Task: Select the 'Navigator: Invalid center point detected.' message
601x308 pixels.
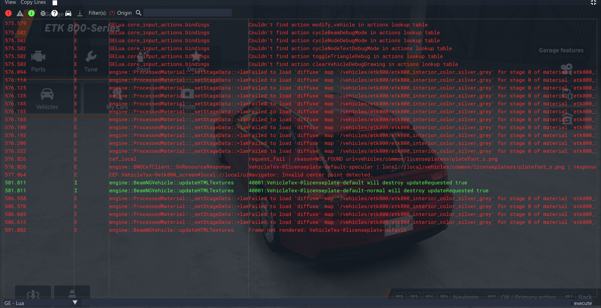Action: (x=311, y=175)
